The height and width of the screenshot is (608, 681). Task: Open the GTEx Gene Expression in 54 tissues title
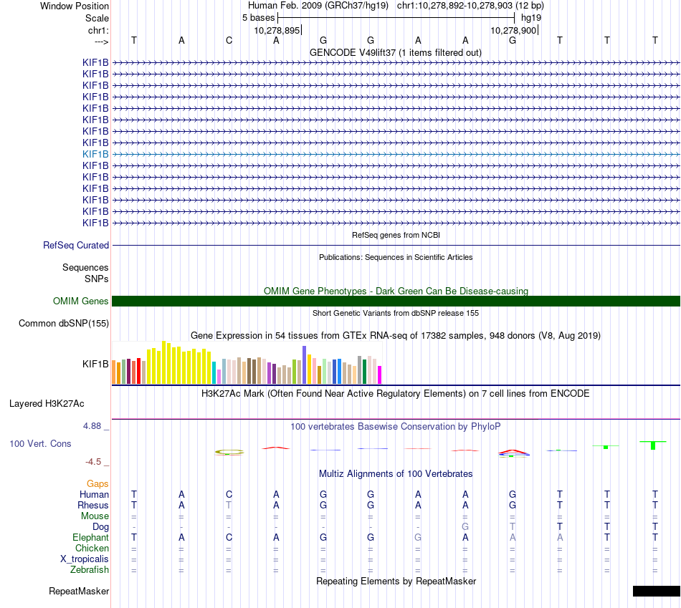point(396,335)
